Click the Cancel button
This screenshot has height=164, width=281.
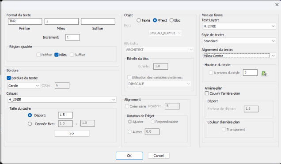click(159, 156)
